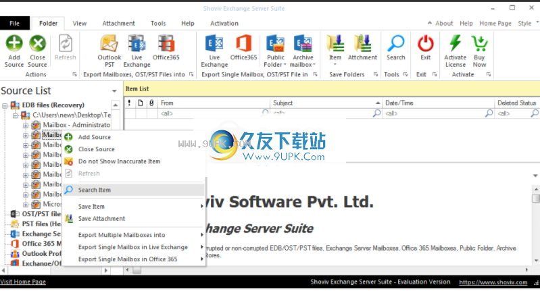Open the Item dropdown arrow in Save Folders
The width and height of the screenshot is (540, 291).
pyautogui.click(x=335, y=64)
